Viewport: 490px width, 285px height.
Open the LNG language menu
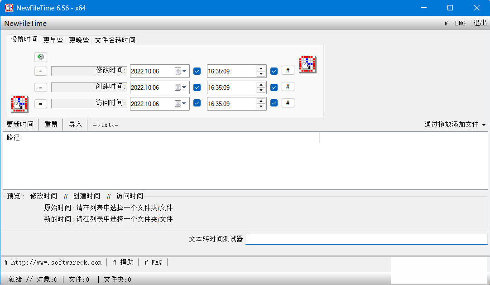[x=460, y=23]
